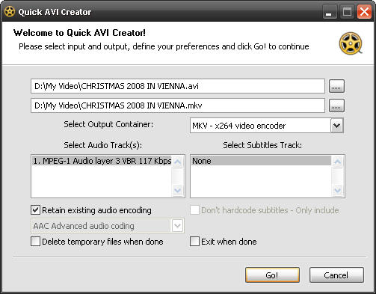Browse for input AVI file
The width and height of the screenshot is (376, 294).
[x=336, y=86]
